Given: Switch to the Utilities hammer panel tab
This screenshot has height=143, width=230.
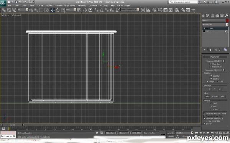Looking at the screenshot, I should point(226,16).
